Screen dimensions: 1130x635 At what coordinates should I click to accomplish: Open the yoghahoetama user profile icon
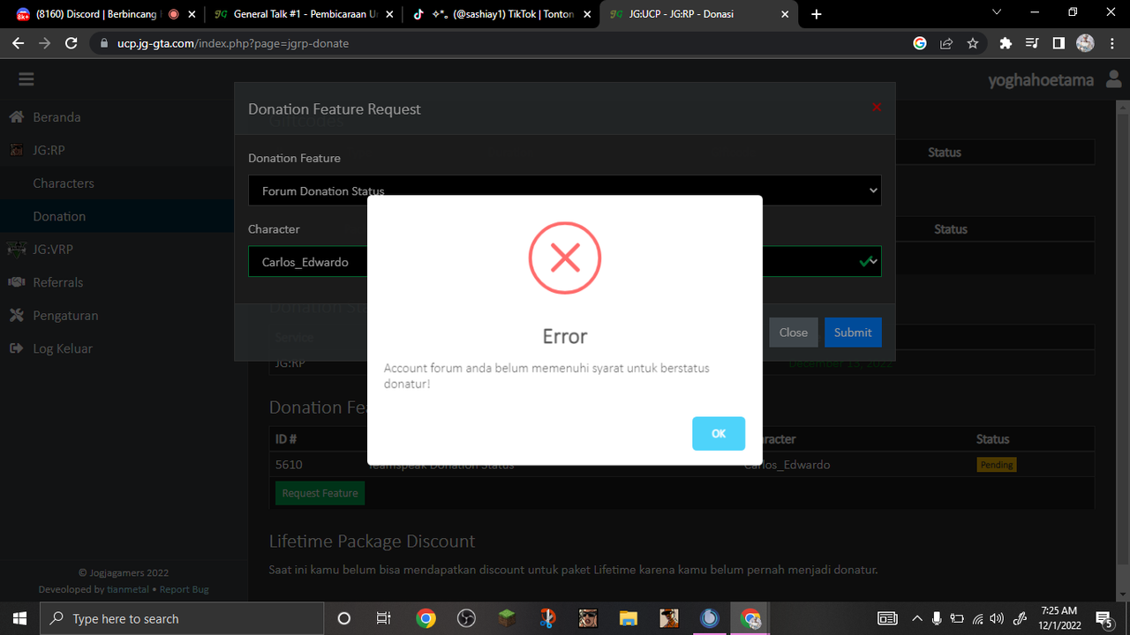click(1113, 79)
